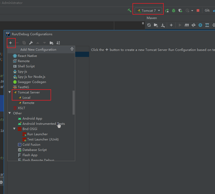Collapse the Other category in list
This screenshot has width=215, height=194.
point(10,113)
